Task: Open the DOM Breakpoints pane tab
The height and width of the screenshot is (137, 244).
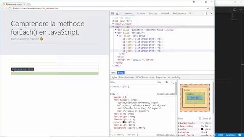Action: 145,77
